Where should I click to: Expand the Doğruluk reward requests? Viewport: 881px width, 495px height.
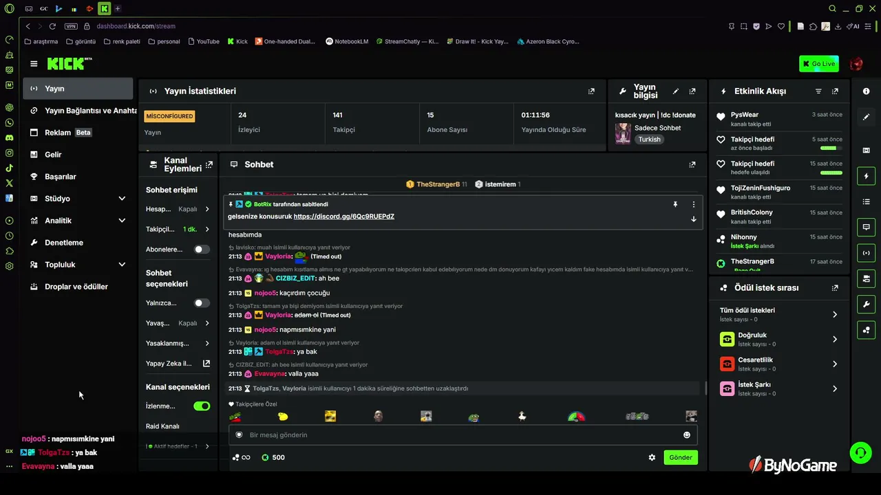point(778,339)
